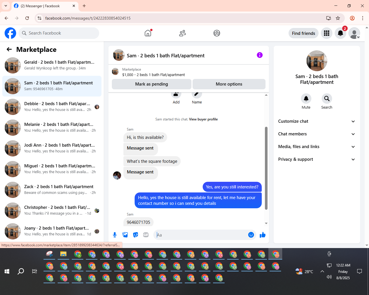Click More options button
369x295 pixels.
click(229, 84)
